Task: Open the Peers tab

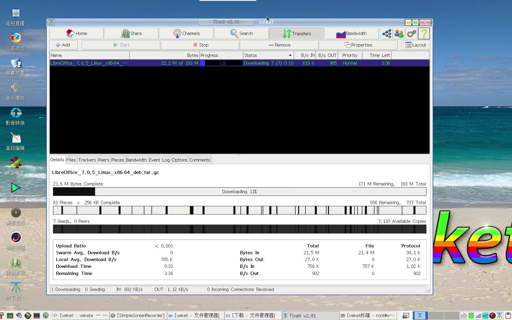Action: (x=103, y=160)
